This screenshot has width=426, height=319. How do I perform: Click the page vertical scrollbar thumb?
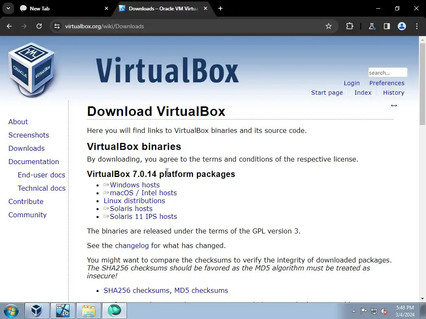tap(422, 84)
